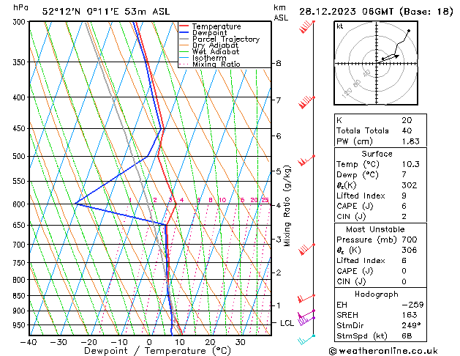Click the surface Temp value 10.3
460x356 pixels.
click(411, 164)
